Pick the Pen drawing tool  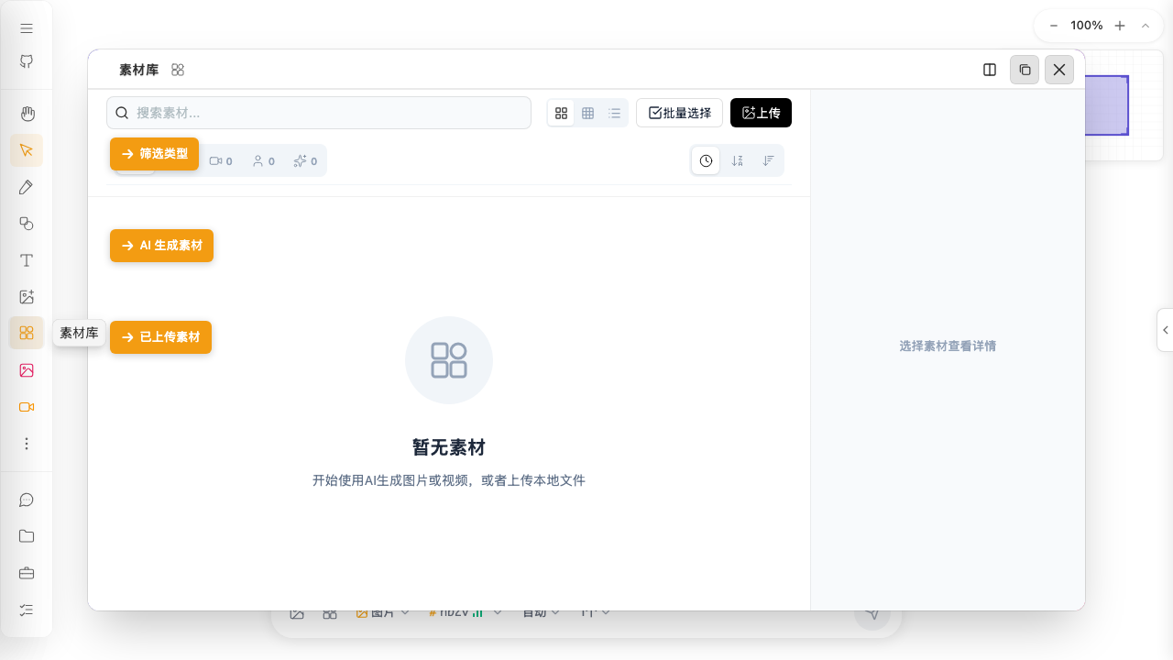pos(27,187)
